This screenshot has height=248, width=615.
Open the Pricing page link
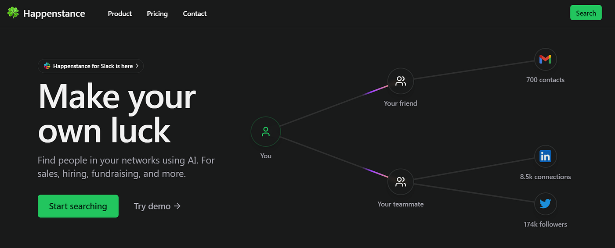[x=157, y=14]
